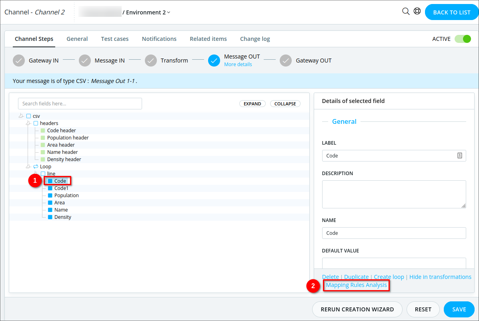
Task: Click the green icon beside Area header
Action: [x=43, y=145]
